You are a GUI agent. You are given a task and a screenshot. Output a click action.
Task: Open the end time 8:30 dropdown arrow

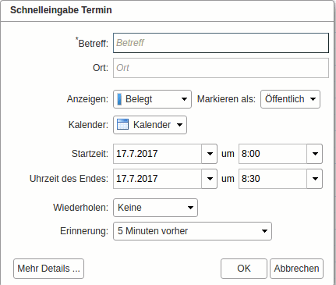tap(315, 179)
